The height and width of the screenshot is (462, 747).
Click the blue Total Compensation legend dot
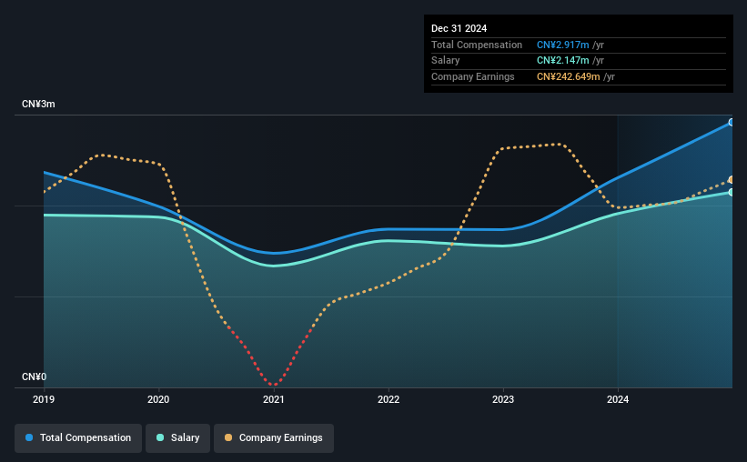coord(29,437)
